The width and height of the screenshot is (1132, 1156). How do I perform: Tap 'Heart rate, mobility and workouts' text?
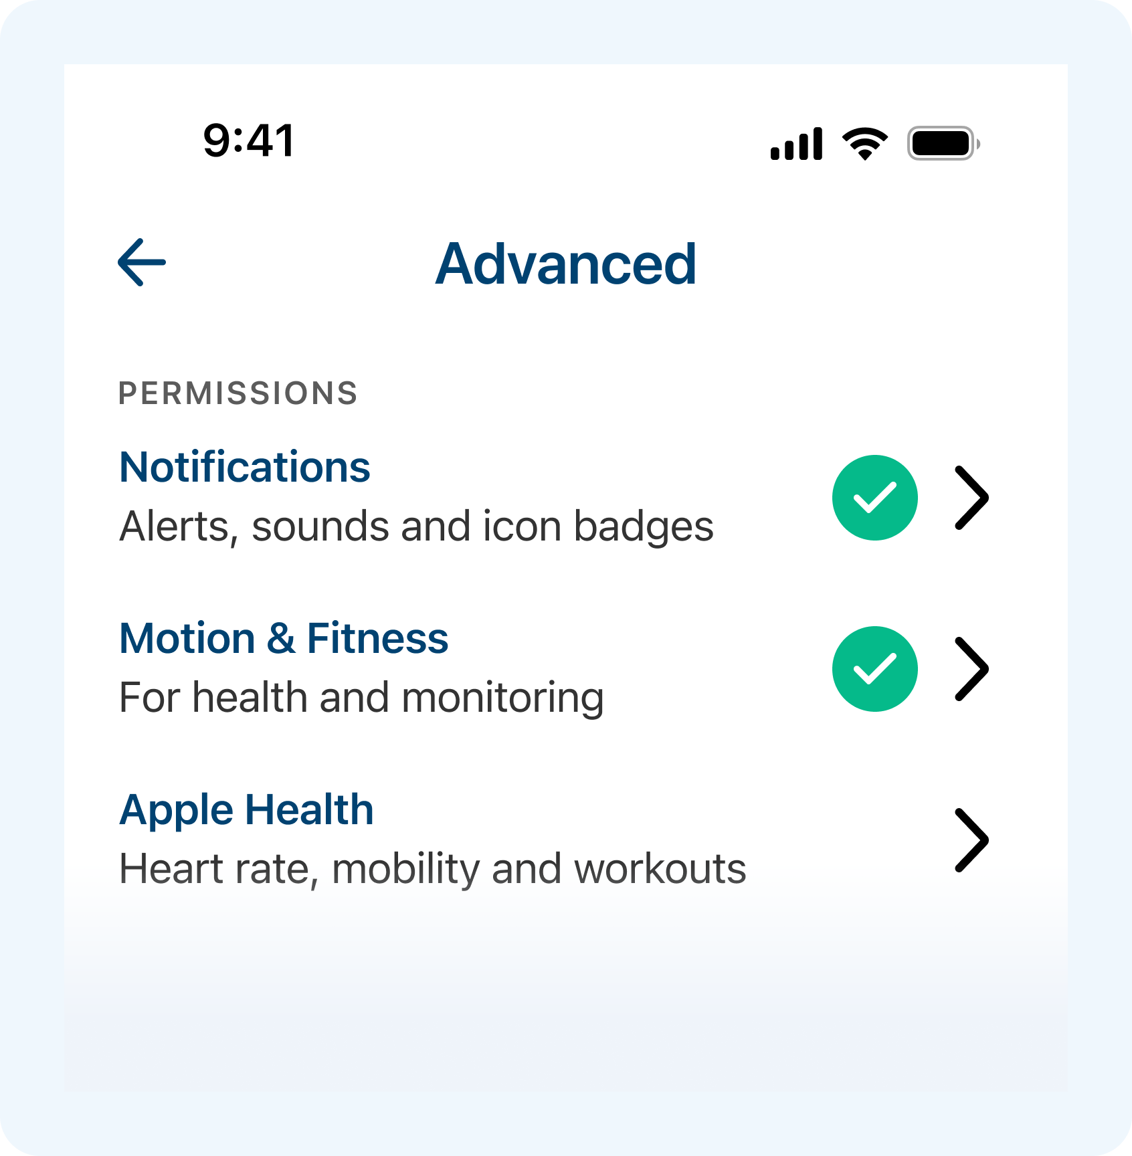(x=432, y=869)
